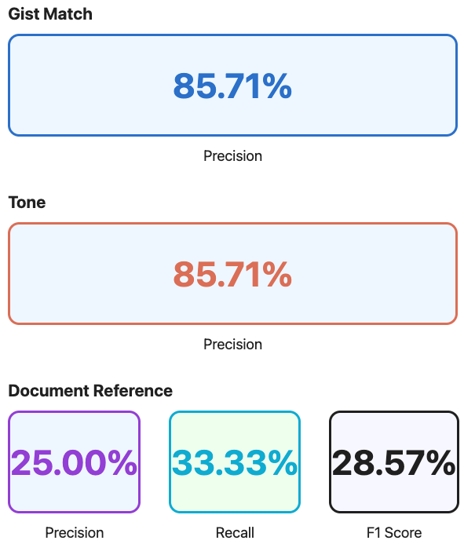Click the red 85.71% Tone value
Screen dimensions: 475x555
(232, 274)
